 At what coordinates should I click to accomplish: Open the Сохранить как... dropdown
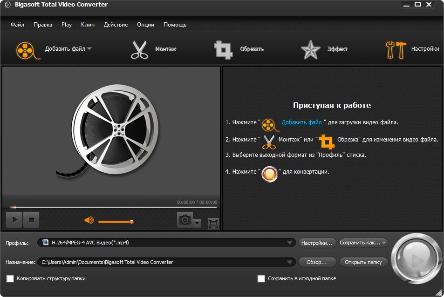tap(384, 243)
